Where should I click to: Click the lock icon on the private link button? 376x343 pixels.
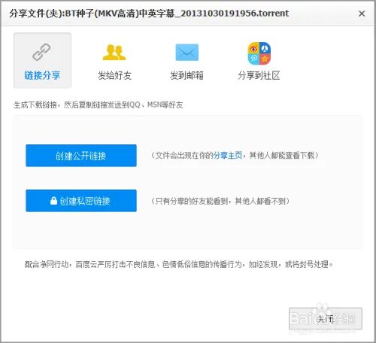[53, 201]
